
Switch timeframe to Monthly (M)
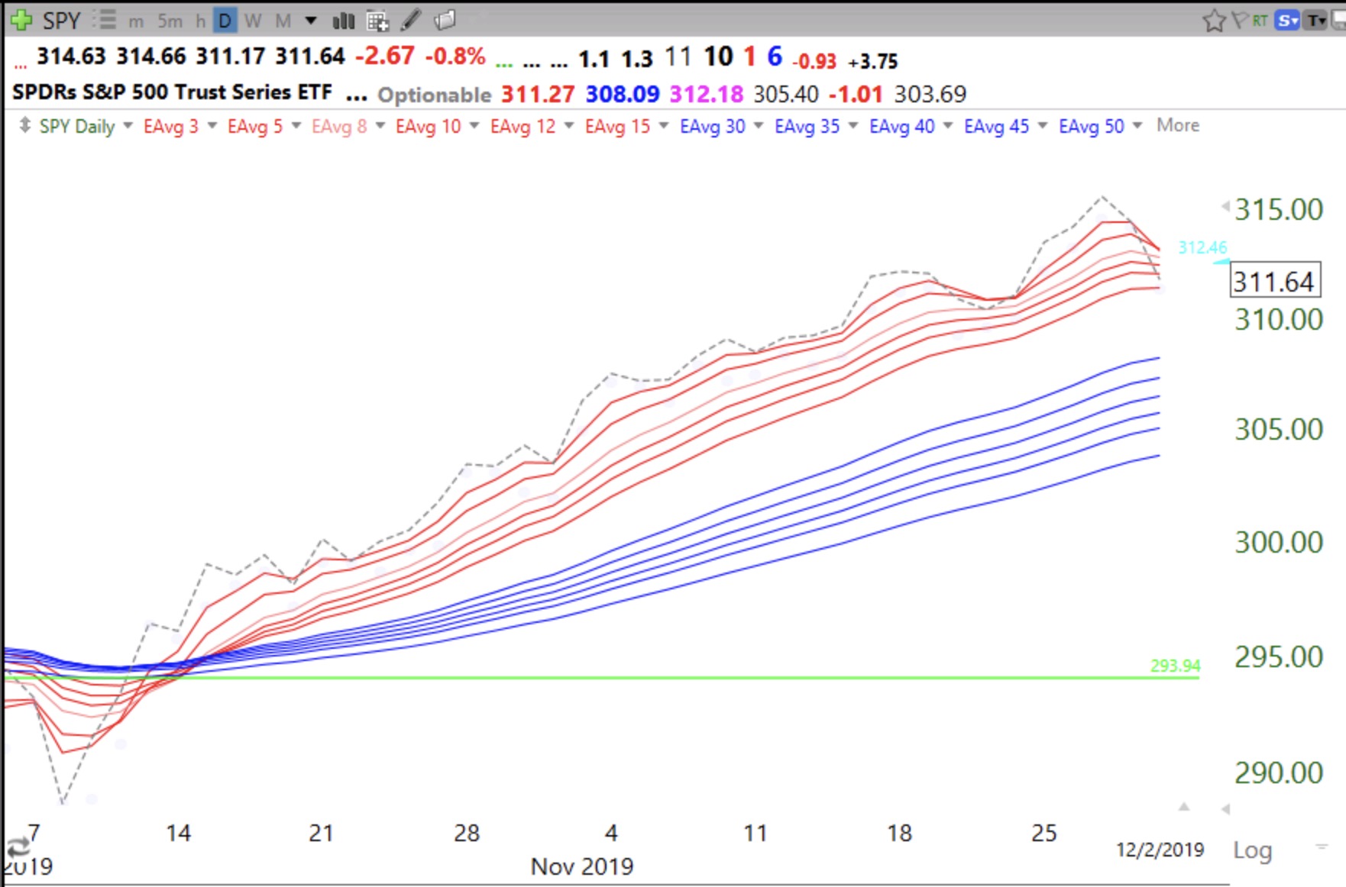(283, 21)
